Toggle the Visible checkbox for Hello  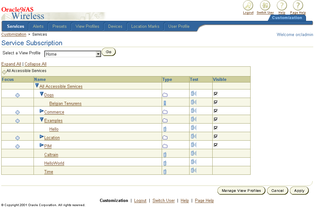click(216, 128)
